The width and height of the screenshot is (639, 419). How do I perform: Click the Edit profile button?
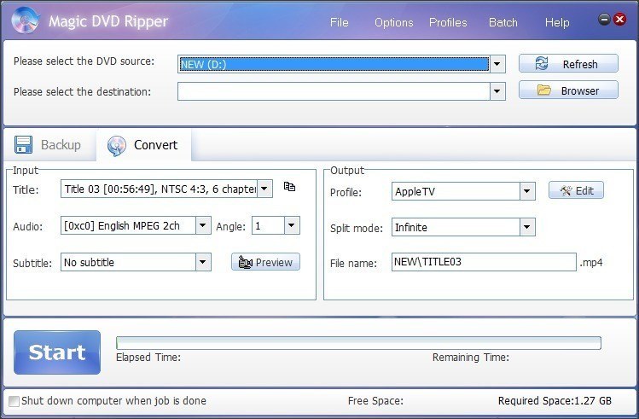576,190
